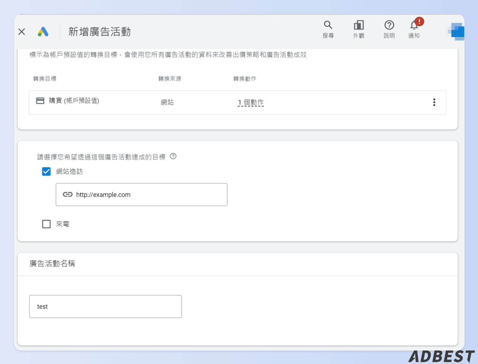Screen dimensions: 478x364
Task: Open the 說明 (help) icon
Action: [389, 25]
